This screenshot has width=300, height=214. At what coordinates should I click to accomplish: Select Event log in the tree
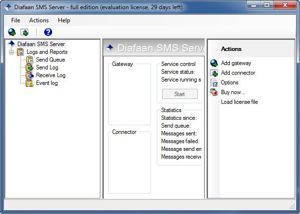[x=47, y=83]
